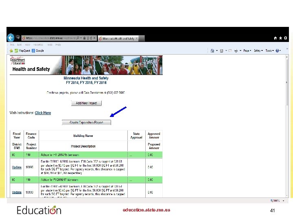Open the Google favorite
Viewport: 293px width, 220px height.
38,51
